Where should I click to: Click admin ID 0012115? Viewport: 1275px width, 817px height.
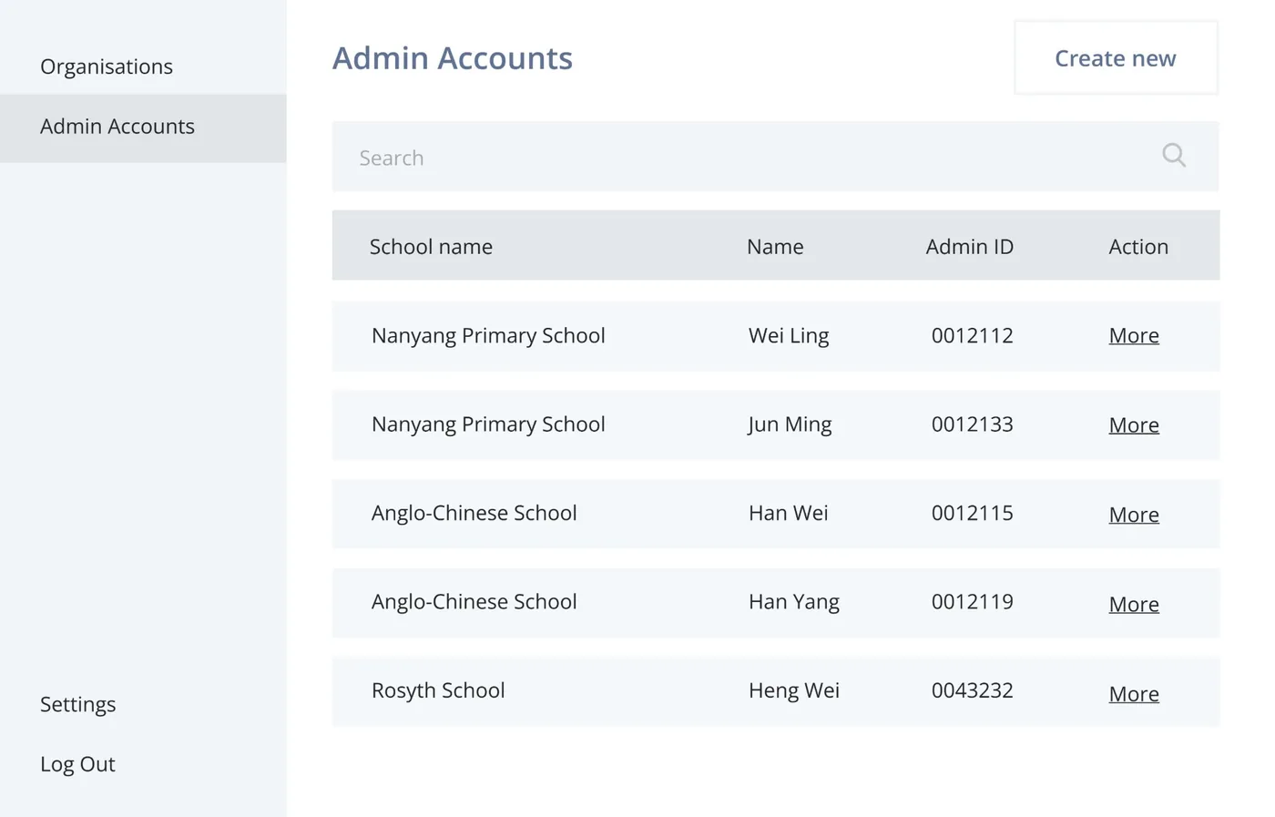pos(972,513)
